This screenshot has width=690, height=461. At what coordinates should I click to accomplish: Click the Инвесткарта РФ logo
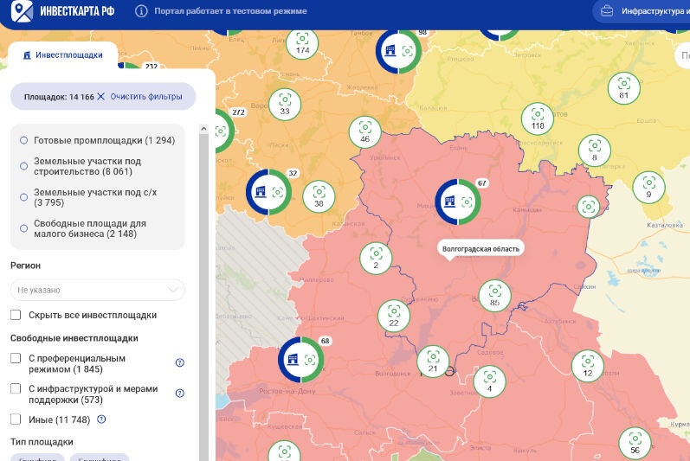click(62, 11)
